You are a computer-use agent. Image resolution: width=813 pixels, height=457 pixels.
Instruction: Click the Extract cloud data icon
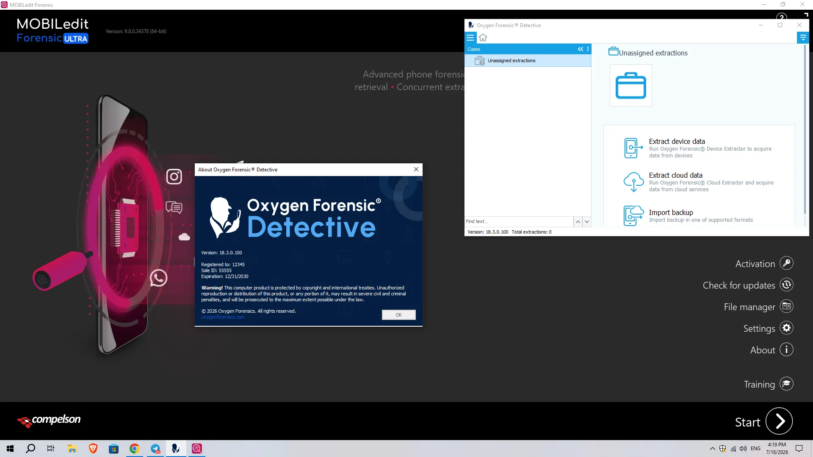(633, 182)
